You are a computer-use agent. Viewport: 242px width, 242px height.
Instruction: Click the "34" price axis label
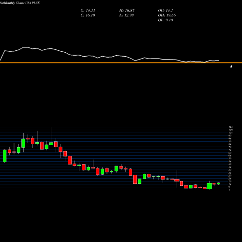[230, 173]
